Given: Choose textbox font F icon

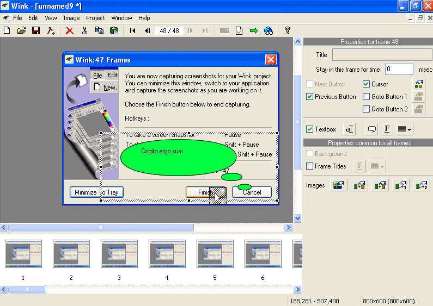Looking at the screenshot, I should coord(387,129).
